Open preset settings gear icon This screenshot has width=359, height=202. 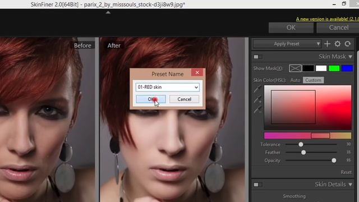pyautogui.click(x=338, y=44)
